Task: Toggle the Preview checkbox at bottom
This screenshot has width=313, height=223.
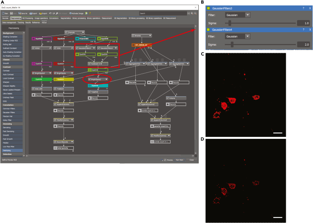Action: (x=165, y=160)
